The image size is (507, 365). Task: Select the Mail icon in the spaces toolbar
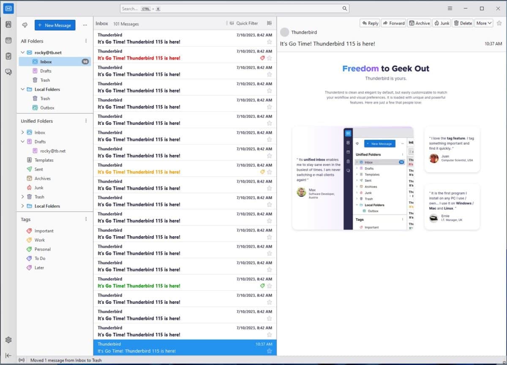pyautogui.click(x=8, y=8)
